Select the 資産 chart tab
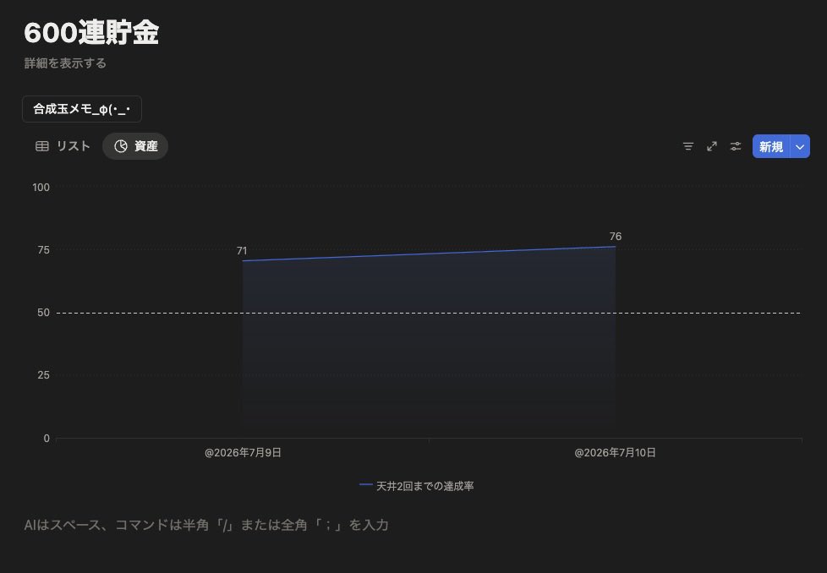Screen dimensions: 827x573 click(x=135, y=146)
